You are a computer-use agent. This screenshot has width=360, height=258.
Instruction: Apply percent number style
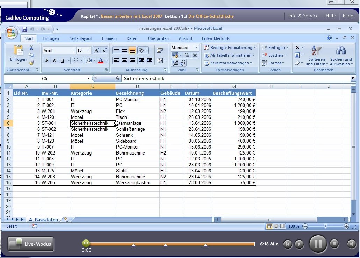[187, 55]
